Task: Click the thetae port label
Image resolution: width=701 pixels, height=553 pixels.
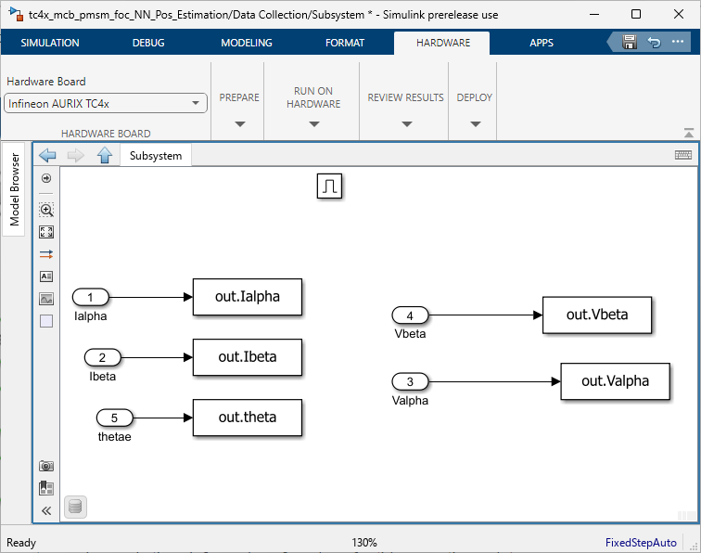Action: click(x=114, y=437)
